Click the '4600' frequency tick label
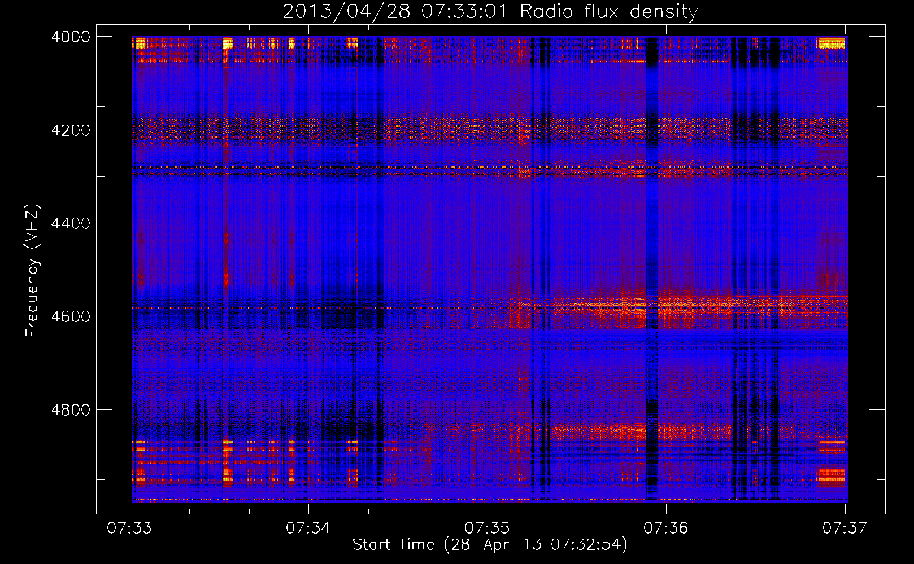 (x=71, y=316)
